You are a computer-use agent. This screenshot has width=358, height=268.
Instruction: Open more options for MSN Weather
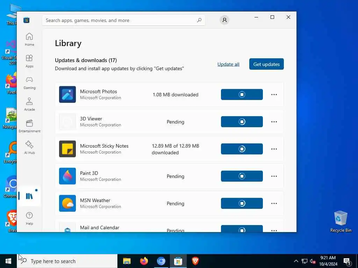tap(274, 203)
